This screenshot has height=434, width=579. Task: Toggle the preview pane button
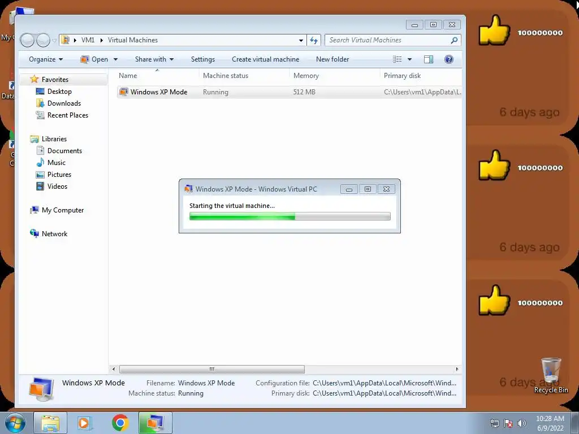[x=429, y=59]
